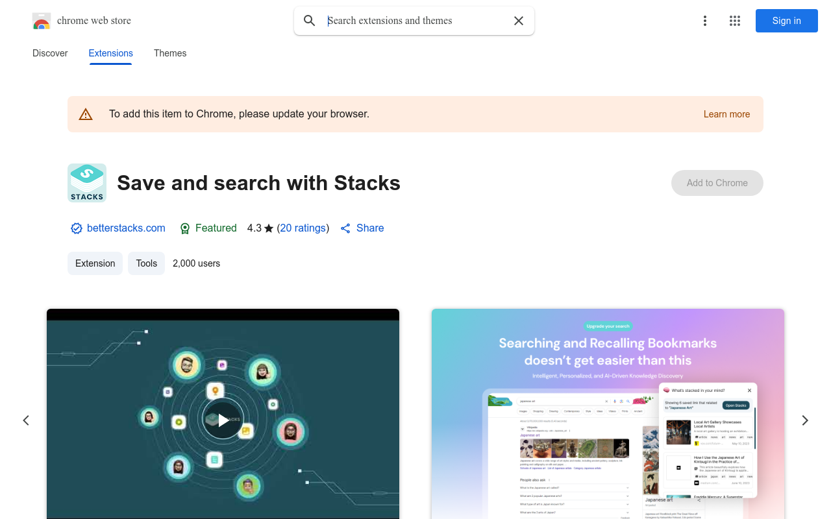The height and width of the screenshot is (519, 831).
Task: Open the three-dot more options menu
Action: [x=705, y=21]
